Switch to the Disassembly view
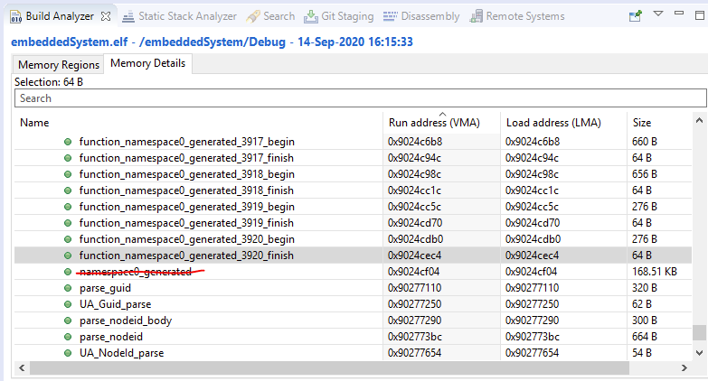Viewport: 708px width, 381px height. pos(421,16)
